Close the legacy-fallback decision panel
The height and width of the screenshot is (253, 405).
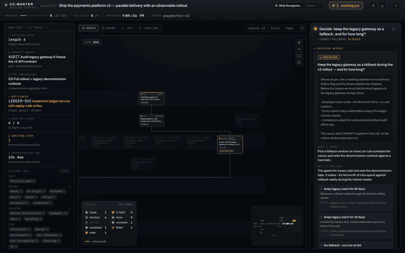[x=393, y=30]
